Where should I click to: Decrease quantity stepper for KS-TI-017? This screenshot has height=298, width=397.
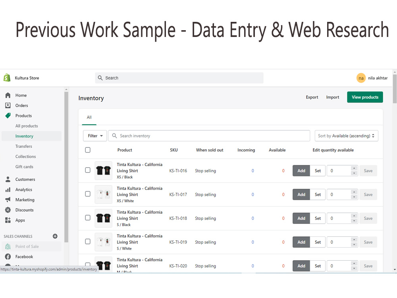point(354,197)
